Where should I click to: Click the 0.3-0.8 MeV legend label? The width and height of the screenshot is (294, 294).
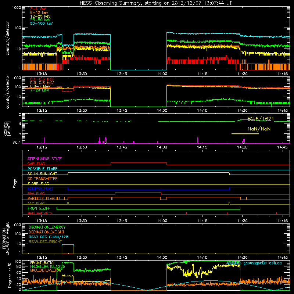point(42,83)
